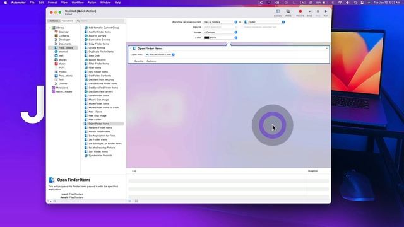Viewport: 404px width, 227px height.
Task: Open the Color Black dropdown
Action: click(220, 38)
